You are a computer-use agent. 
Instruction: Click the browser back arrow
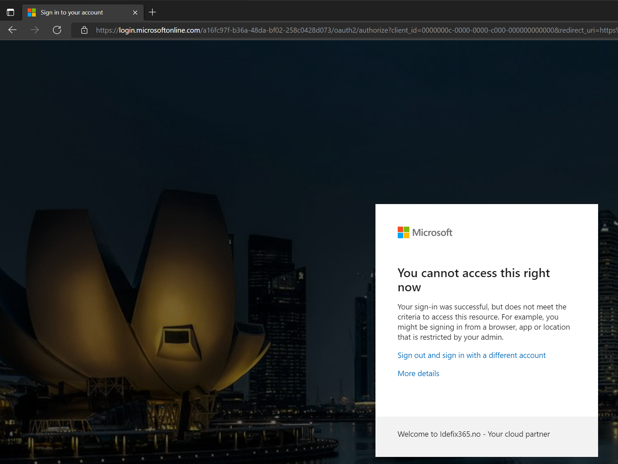coord(12,30)
